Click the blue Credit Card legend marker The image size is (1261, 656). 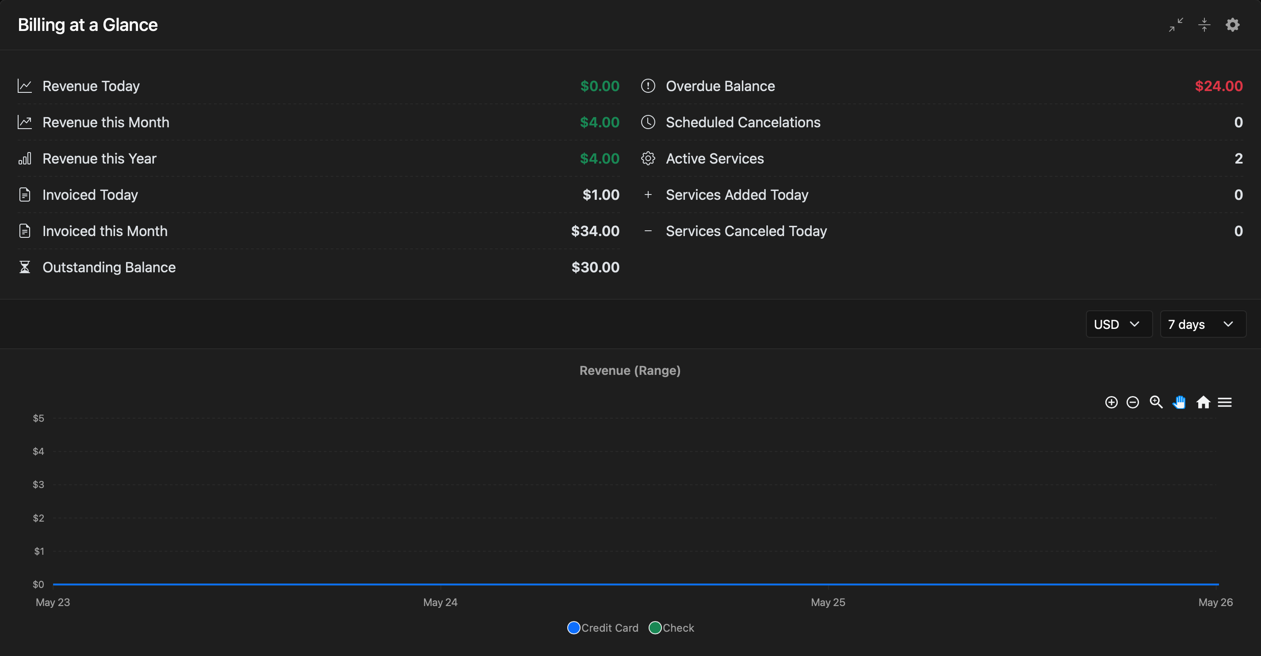coord(574,628)
